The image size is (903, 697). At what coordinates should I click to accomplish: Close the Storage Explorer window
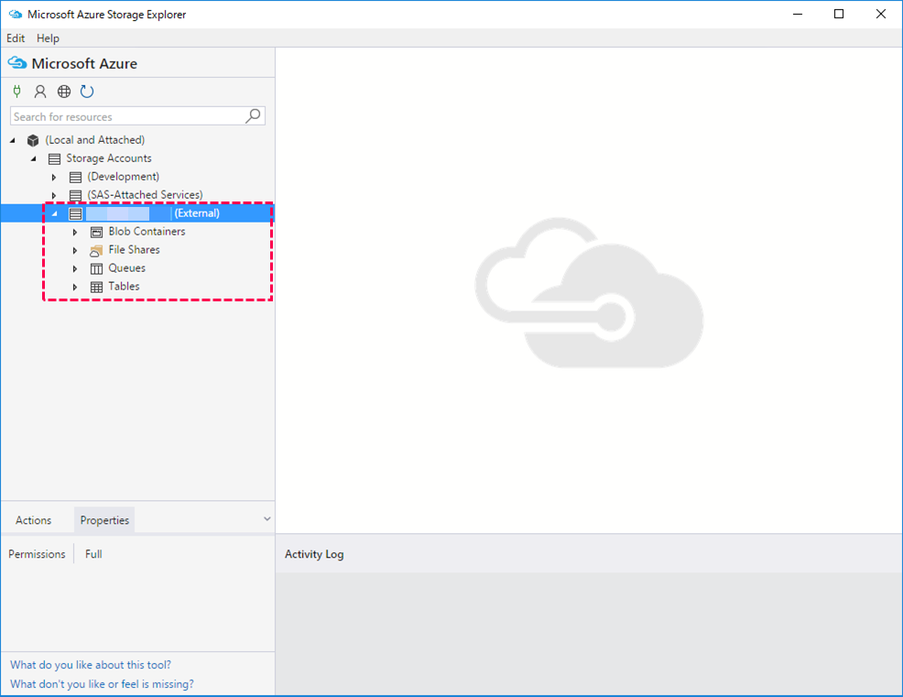point(880,15)
